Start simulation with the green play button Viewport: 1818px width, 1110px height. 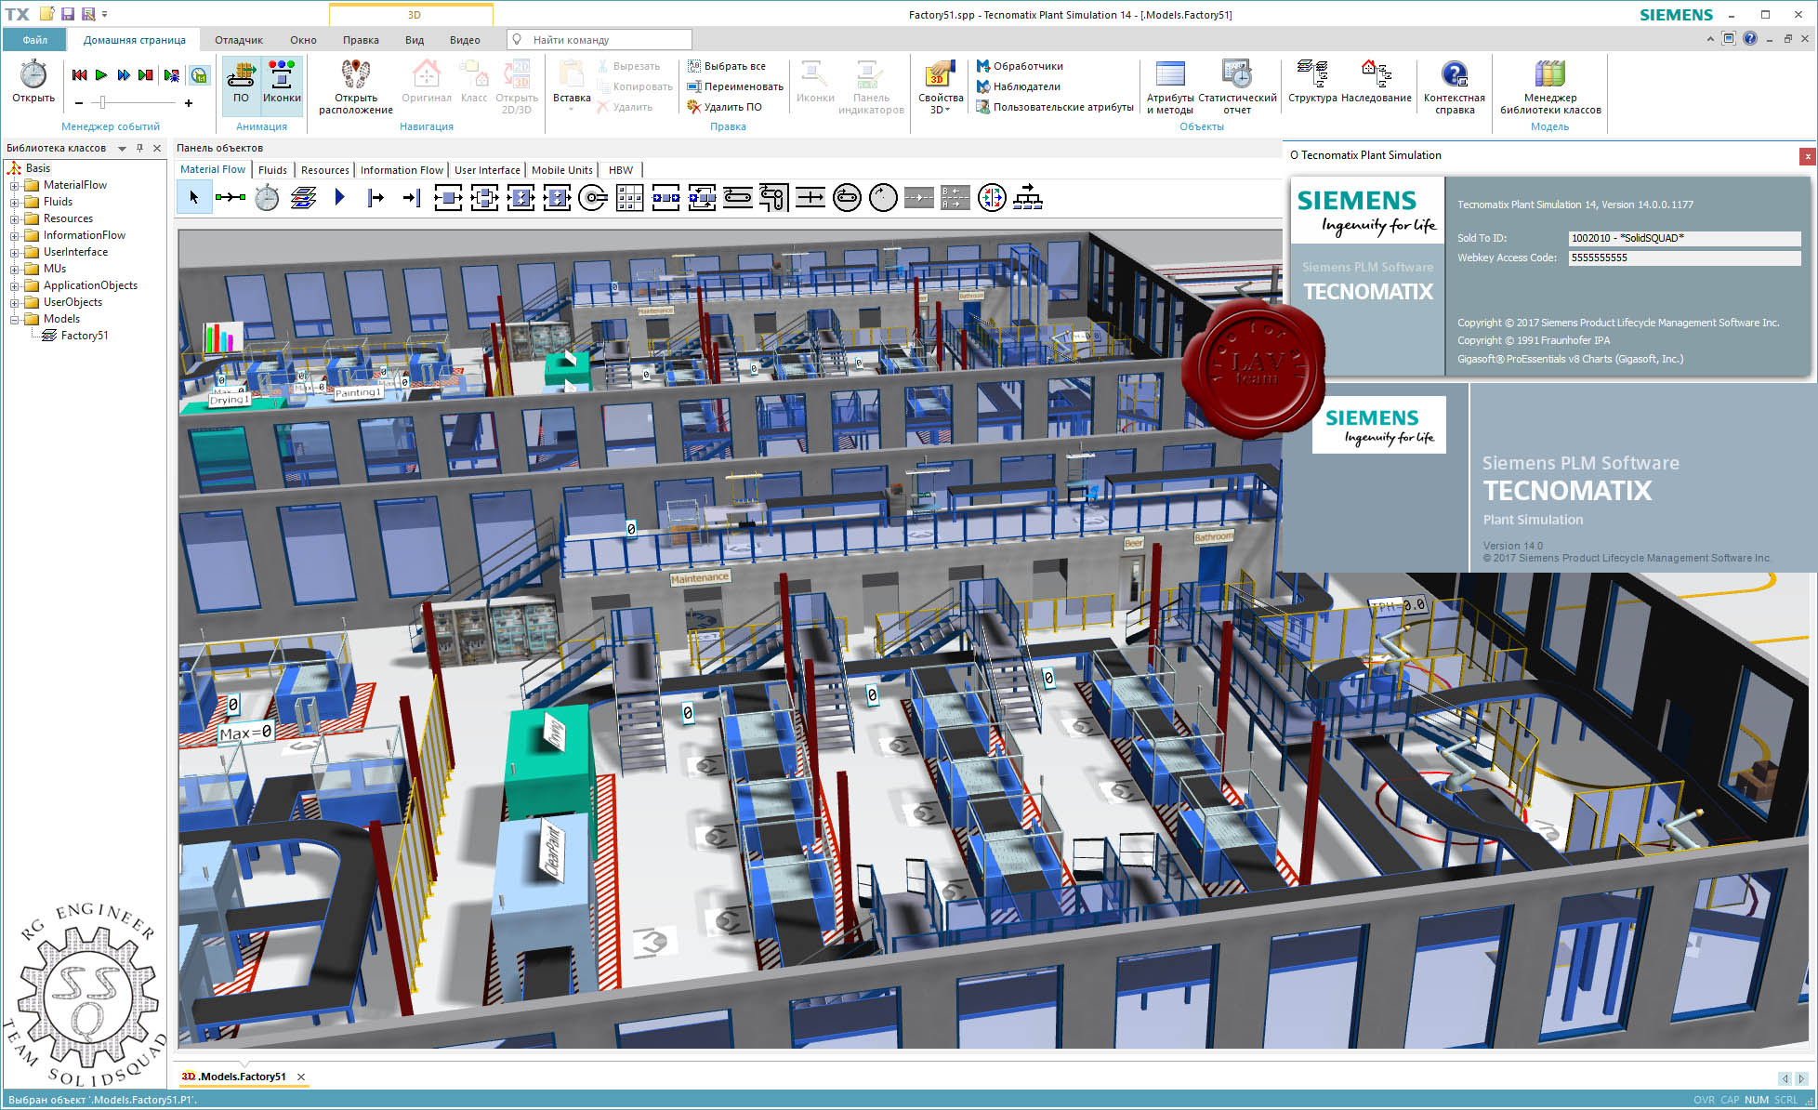click(x=101, y=74)
